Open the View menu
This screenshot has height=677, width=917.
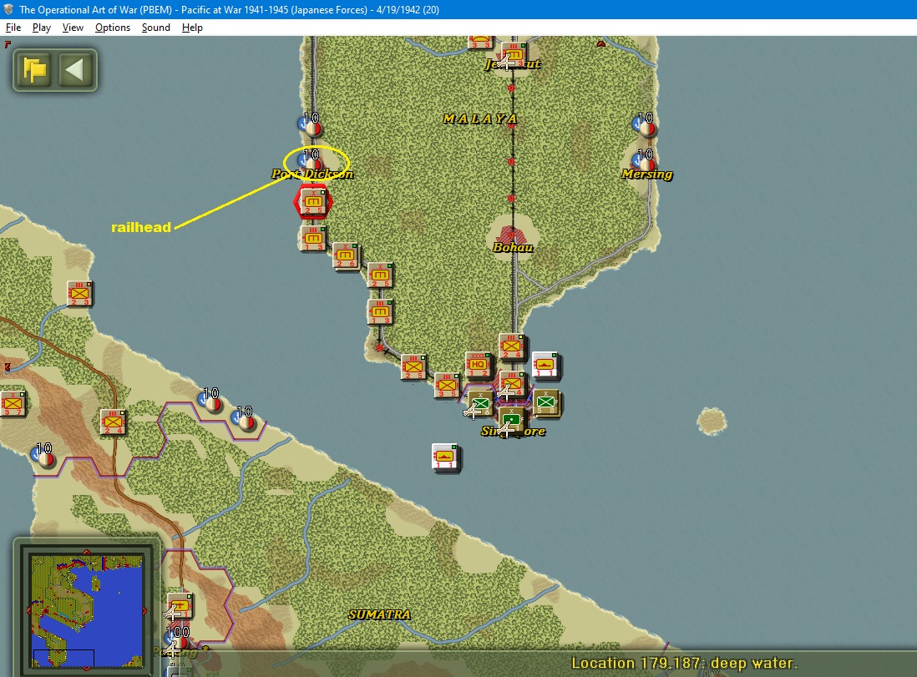click(x=73, y=28)
